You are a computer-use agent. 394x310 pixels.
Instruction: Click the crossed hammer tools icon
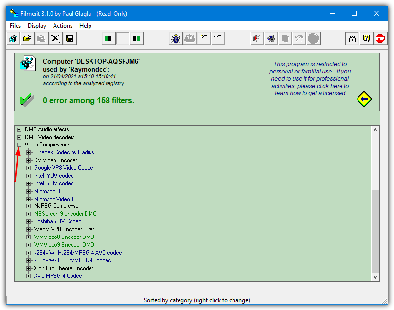(x=299, y=38)
